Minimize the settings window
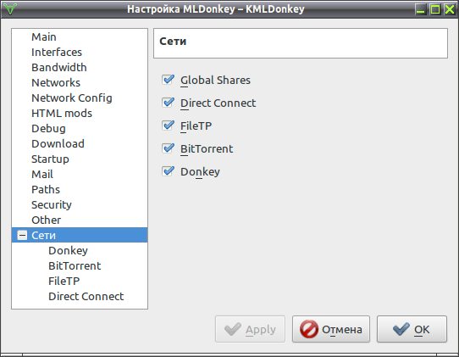 pyautogui.click(x=421, y=9)
